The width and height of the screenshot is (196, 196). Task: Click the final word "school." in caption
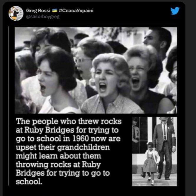29,182
